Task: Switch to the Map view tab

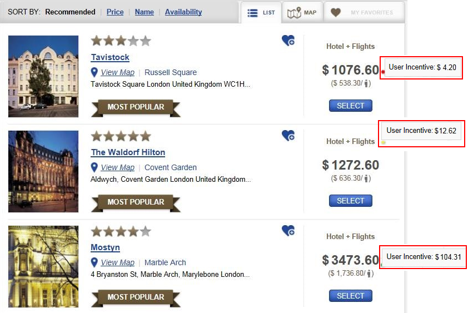Action: (x=302, y=13)
